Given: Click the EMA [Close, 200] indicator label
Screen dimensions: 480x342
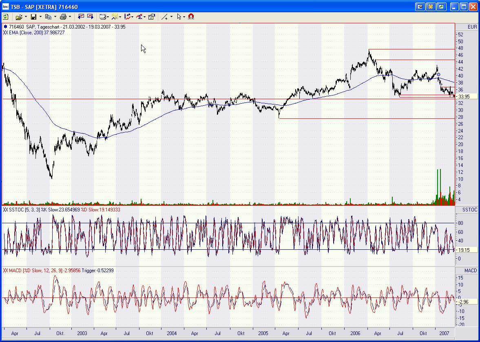Looking at the screenshot, I should (34, 32).
